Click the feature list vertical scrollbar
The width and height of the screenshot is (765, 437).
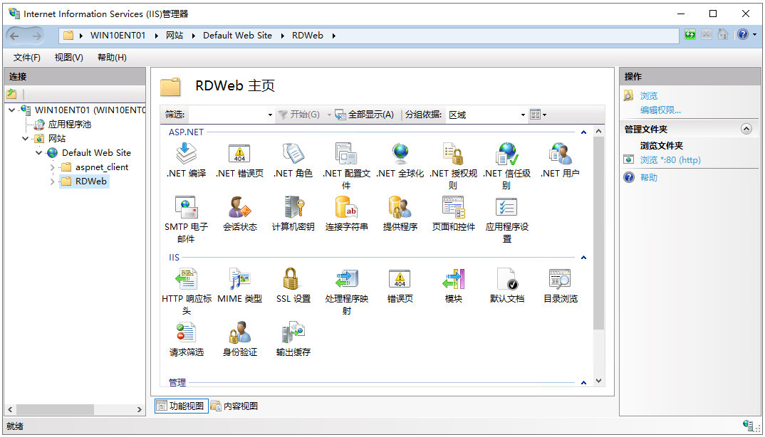[598, 234]
